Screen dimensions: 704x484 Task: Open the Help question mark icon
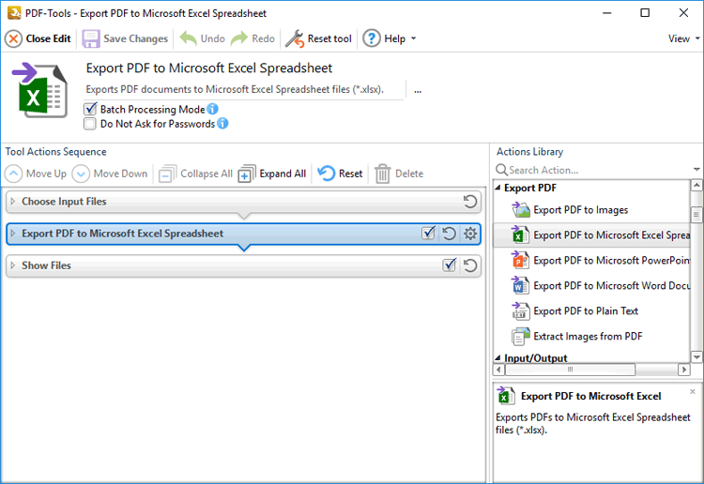coord(372,38)
